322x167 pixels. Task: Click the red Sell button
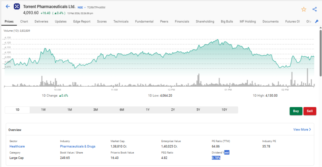(x=310, y=111)
